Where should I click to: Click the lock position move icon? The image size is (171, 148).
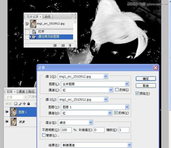pyautogui.click(x=24, y=104)
